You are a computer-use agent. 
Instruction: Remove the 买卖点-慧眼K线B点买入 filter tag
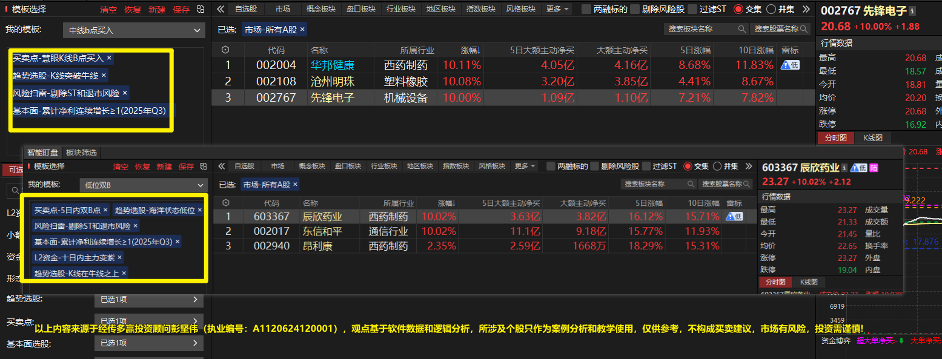[x=109, y=58]
